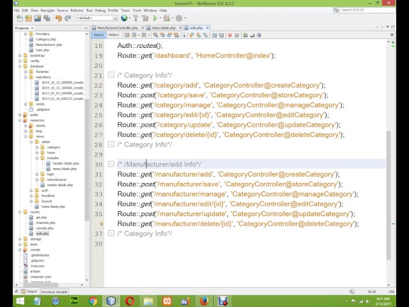Click the globe browser icon

point(124,18)
